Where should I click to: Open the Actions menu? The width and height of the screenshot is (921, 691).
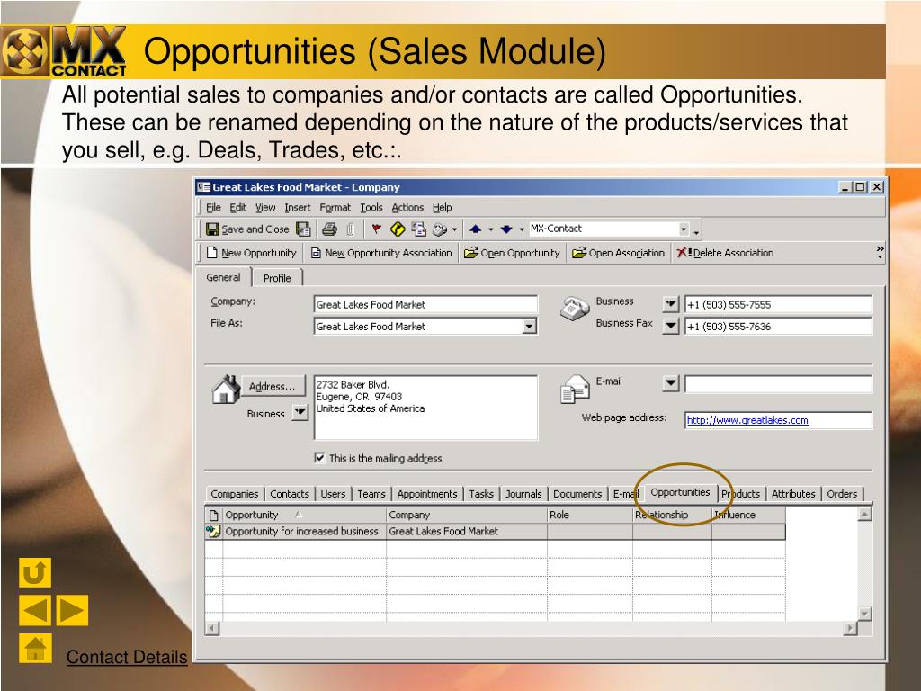click(407, 208)
